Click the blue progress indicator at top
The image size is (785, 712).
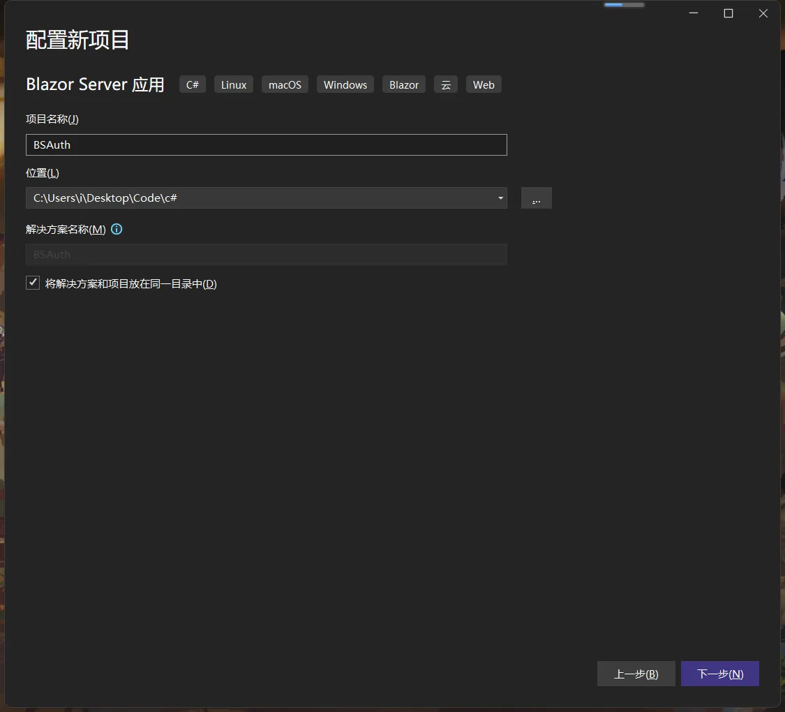pos(624,5)
